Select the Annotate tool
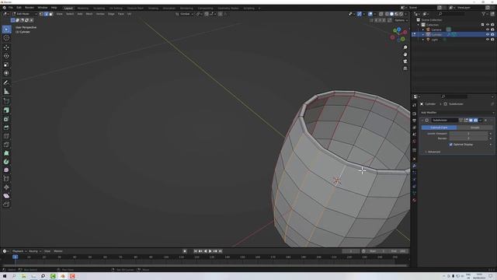Image resolution: width=497 pixels, height=280 pixels. click(x=6, y=83)
